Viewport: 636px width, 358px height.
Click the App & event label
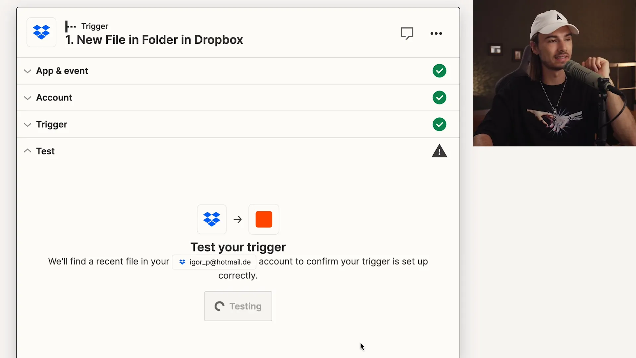62,71
